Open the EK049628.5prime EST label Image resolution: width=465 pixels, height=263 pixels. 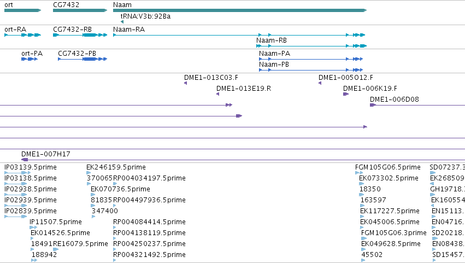pos(391,244)
